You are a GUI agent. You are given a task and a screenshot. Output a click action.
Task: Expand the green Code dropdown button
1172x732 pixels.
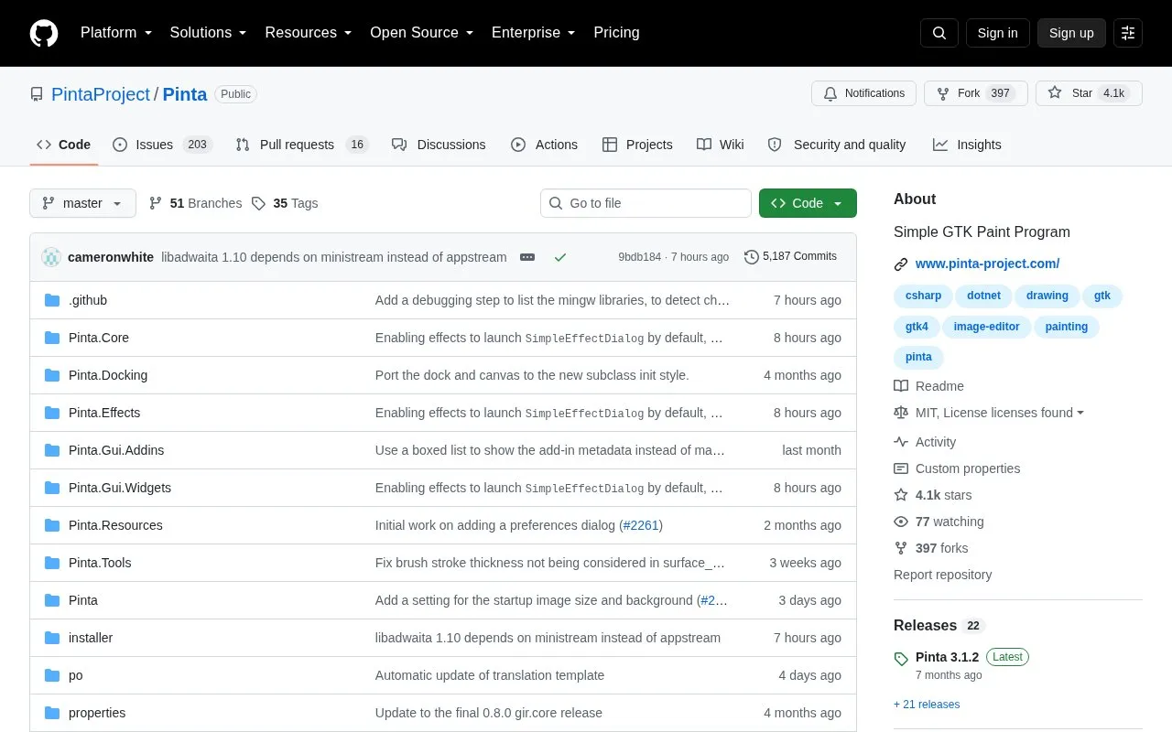coord(808,203)
